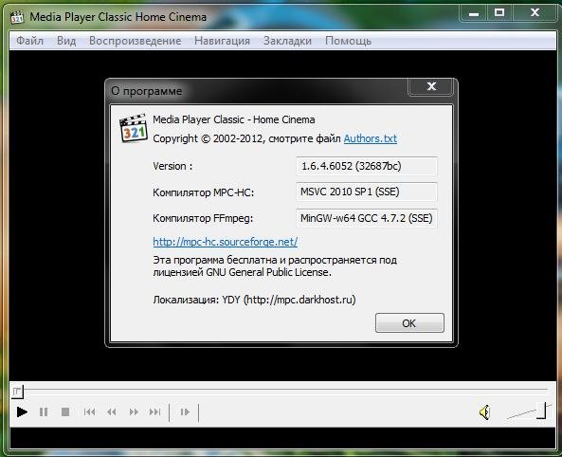
Task: Click the seek bar thumb
Action: [17, 391]
